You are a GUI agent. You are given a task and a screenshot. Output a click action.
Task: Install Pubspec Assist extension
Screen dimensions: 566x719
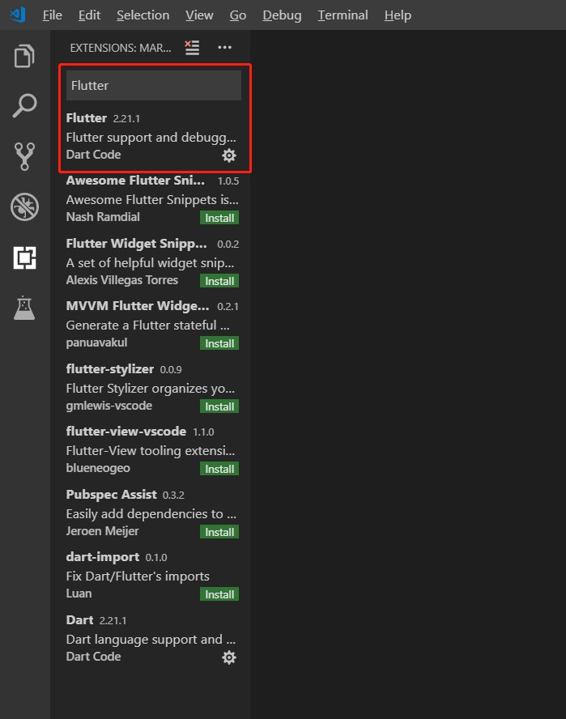pos(219,532)
